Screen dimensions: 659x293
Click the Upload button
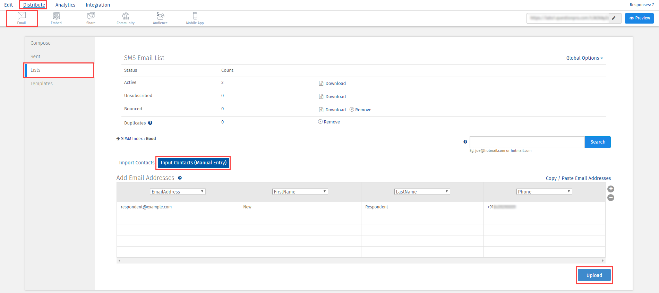point(594,275)
